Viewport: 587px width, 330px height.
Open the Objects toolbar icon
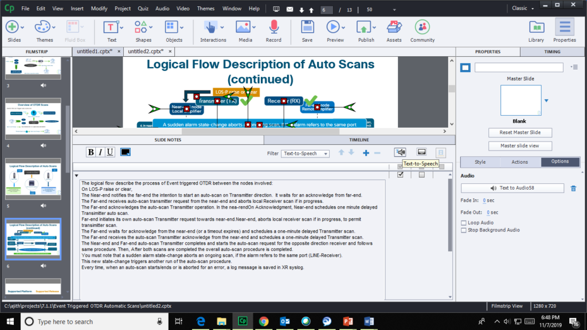pos(171,27)
